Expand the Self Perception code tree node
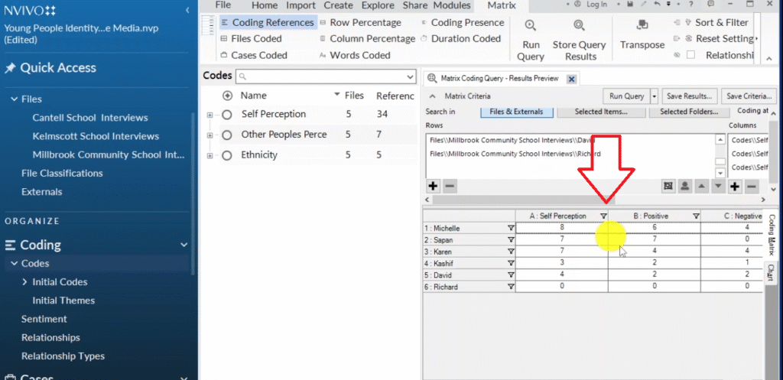783x380 pixels. click(x=210, y=115)
